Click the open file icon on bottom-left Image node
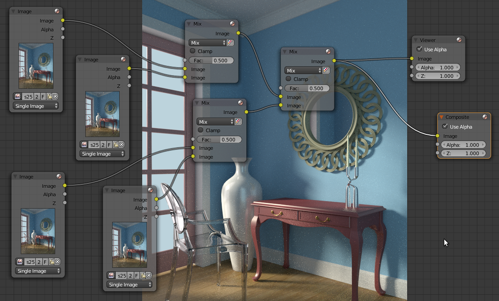 tap(52, 261)
